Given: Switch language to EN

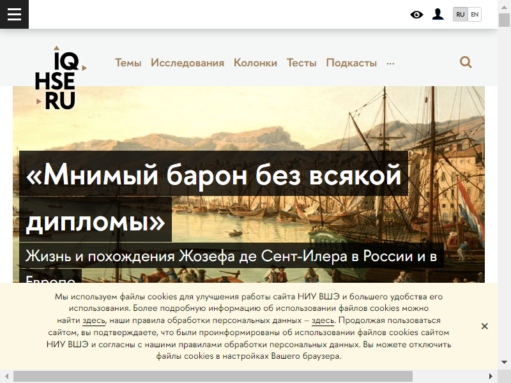Looking at the screenshot, I should pyautogui.click(x=475, y=14).
